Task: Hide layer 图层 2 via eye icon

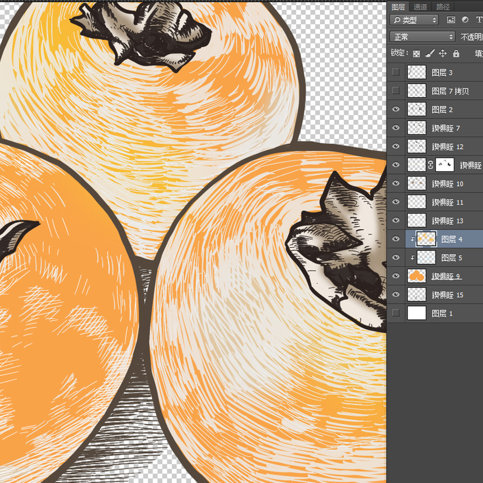Action: pos(396,109)
